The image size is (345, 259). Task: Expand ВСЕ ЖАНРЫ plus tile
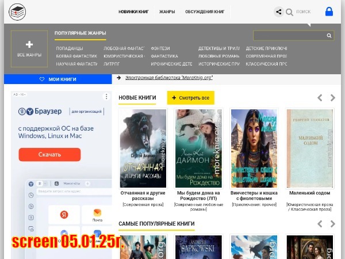(29, 49)
